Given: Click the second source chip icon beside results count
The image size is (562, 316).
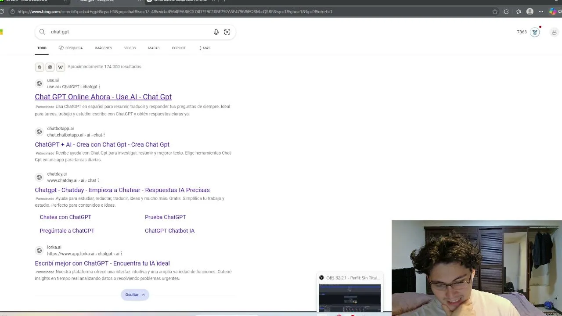Looking at the screenshot, I should click(50, 67).
